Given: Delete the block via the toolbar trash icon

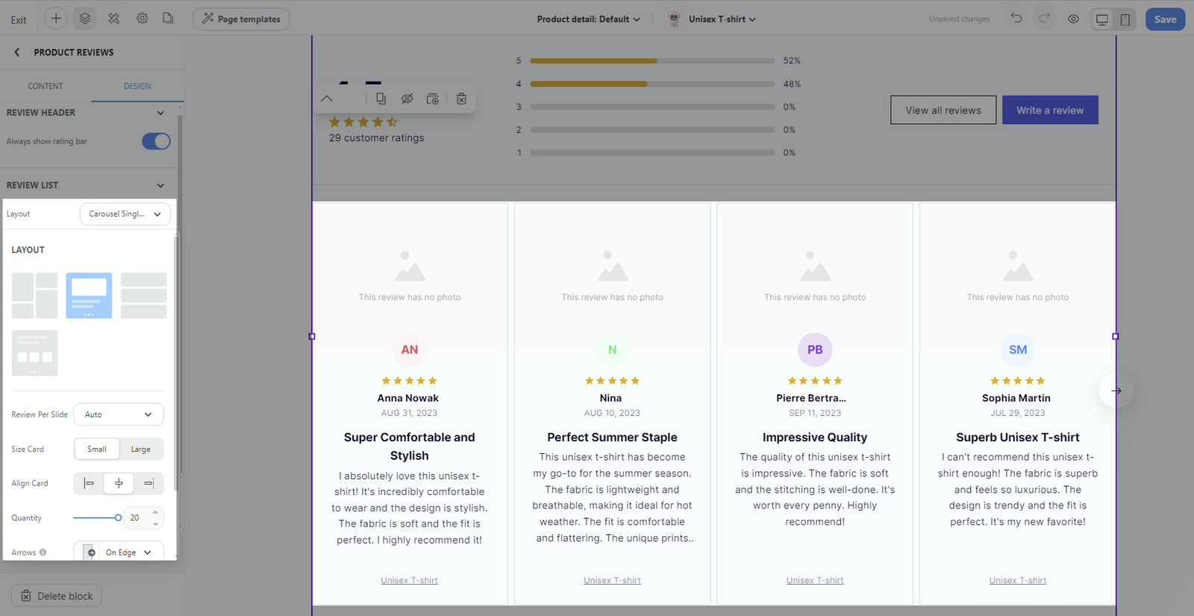Looking at the screenshot, I should click(x=461, y=99).
